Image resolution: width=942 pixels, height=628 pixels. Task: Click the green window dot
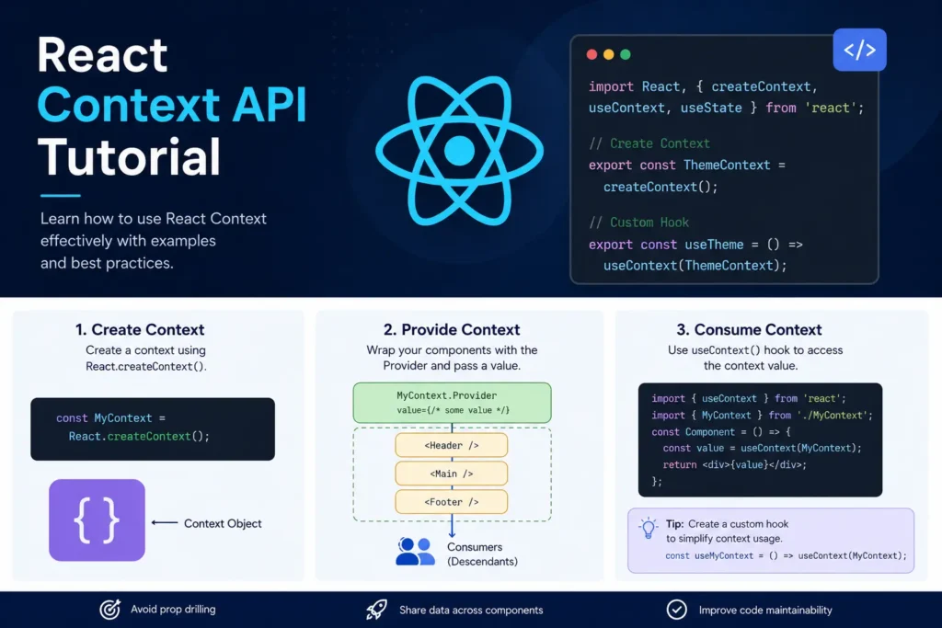pyautogui.click(x=626, y=54)
